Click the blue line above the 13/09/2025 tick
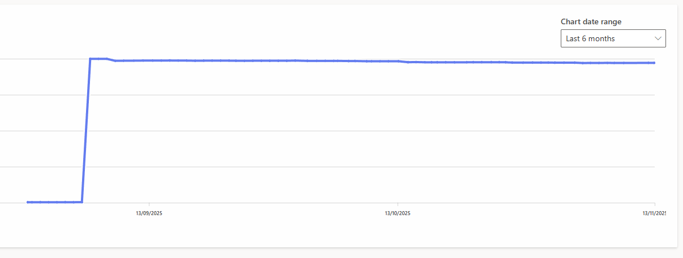The image size is (683, 258). click(149, 60)
